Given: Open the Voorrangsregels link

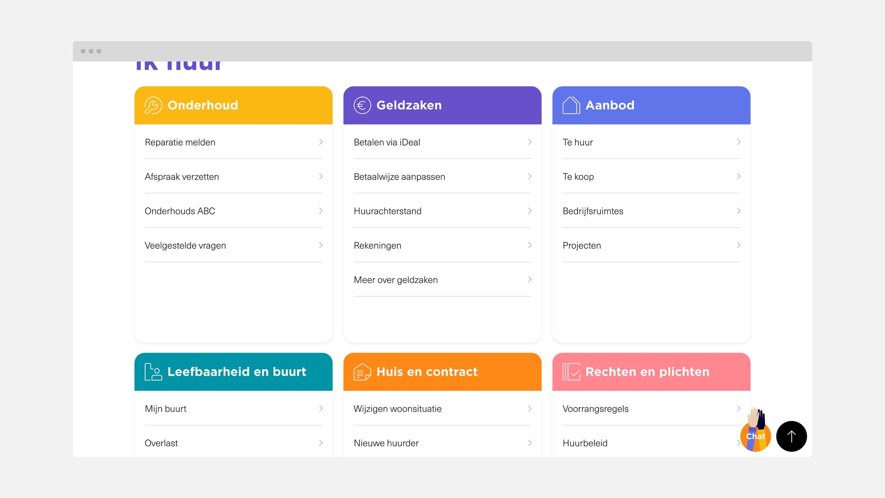Looking at the screenshot, I should 651,408.
